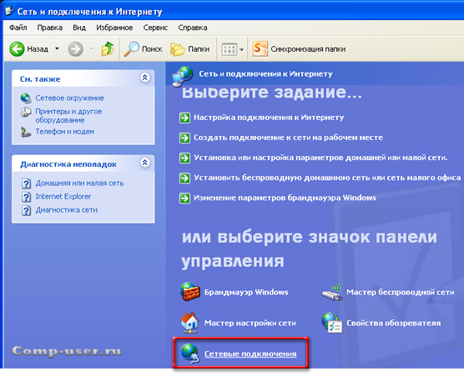Open Телефон и модем link
This screenshot has height=376, width=464.
(65, 131)
